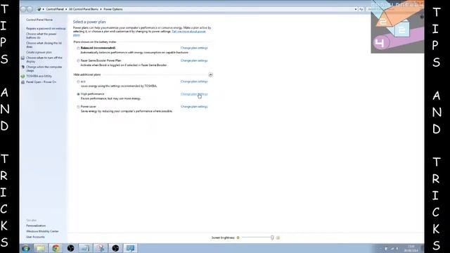Click the Back navigation arrow button

(x=23, y=9)
